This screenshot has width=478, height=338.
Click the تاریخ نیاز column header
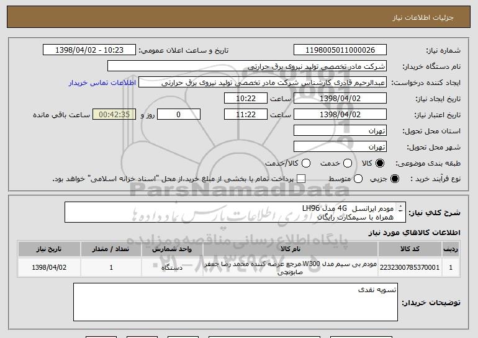click(x=49, y=249)
